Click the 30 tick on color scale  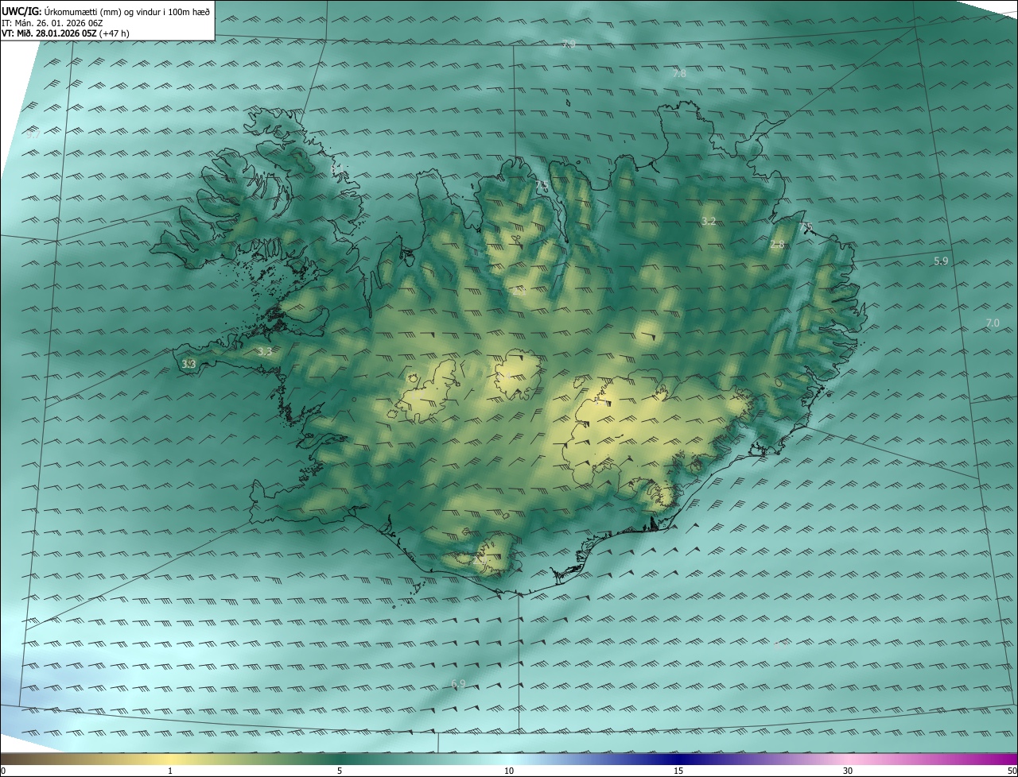[848, 771]
